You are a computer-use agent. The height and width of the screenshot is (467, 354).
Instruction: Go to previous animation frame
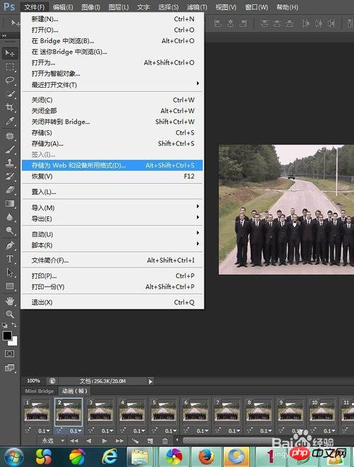(x=88, y=441)
